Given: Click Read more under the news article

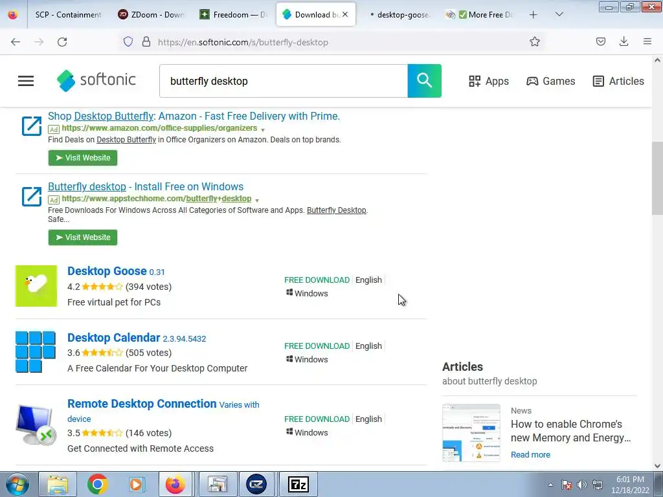Looking at the screenshot, I should click(x=530, y=455).
